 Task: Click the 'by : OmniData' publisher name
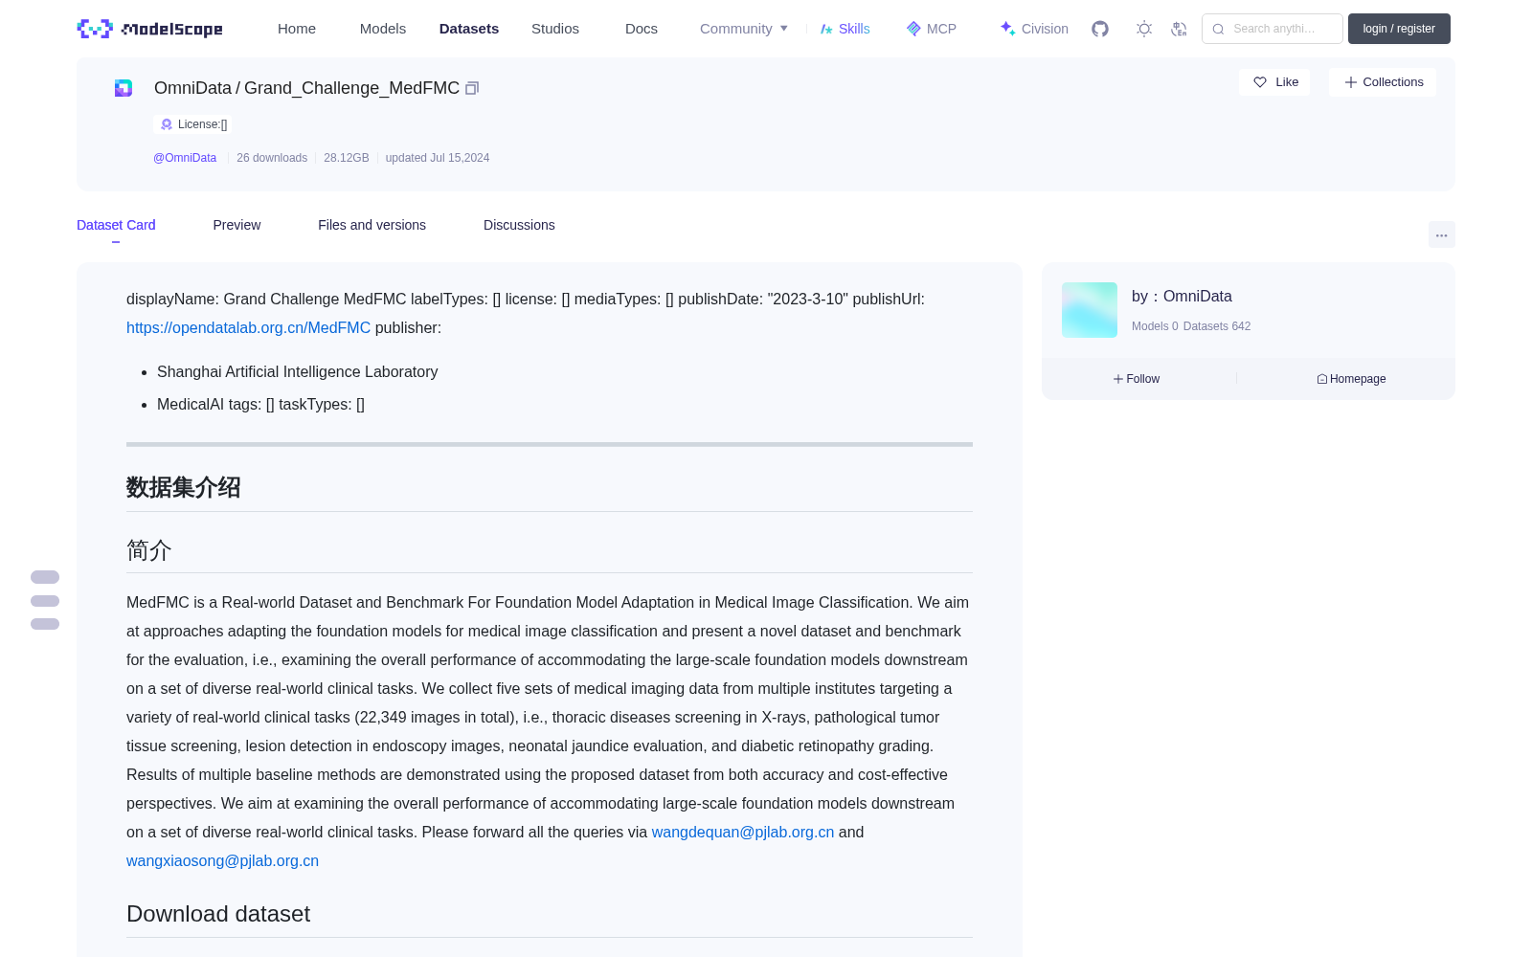[x=1182, y=297]
